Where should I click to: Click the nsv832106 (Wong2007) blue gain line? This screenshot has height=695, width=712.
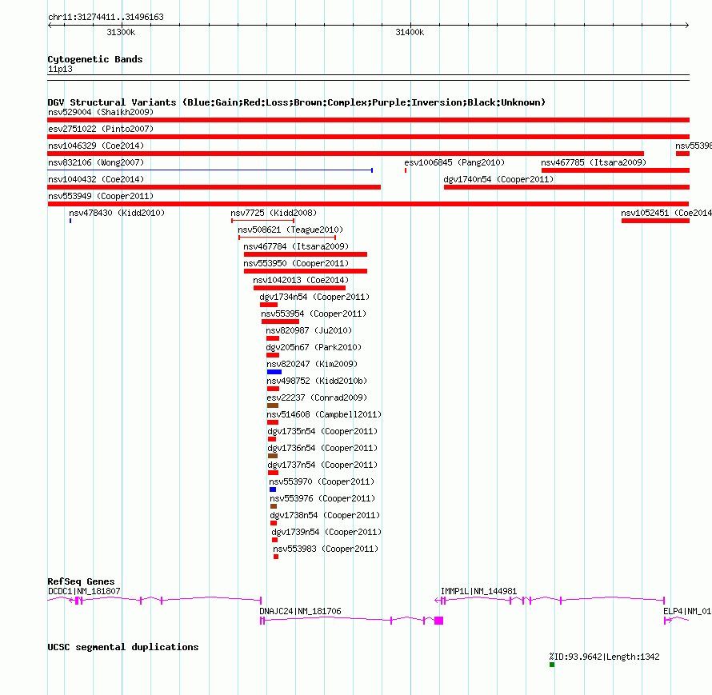pyautogui.click(x=210, y=170)
